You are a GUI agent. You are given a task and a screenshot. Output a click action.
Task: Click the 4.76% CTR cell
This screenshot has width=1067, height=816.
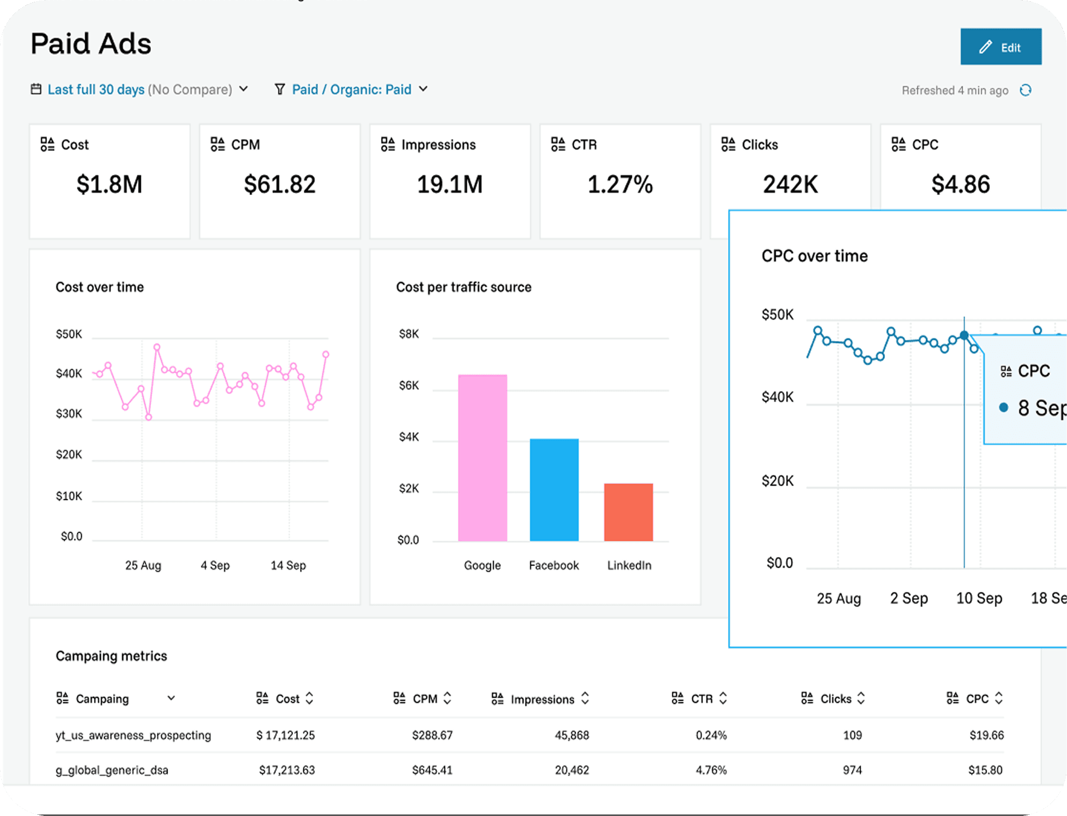[x=711, y=770]
